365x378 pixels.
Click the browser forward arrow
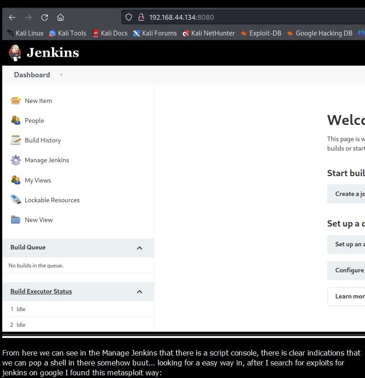[28, 18]
